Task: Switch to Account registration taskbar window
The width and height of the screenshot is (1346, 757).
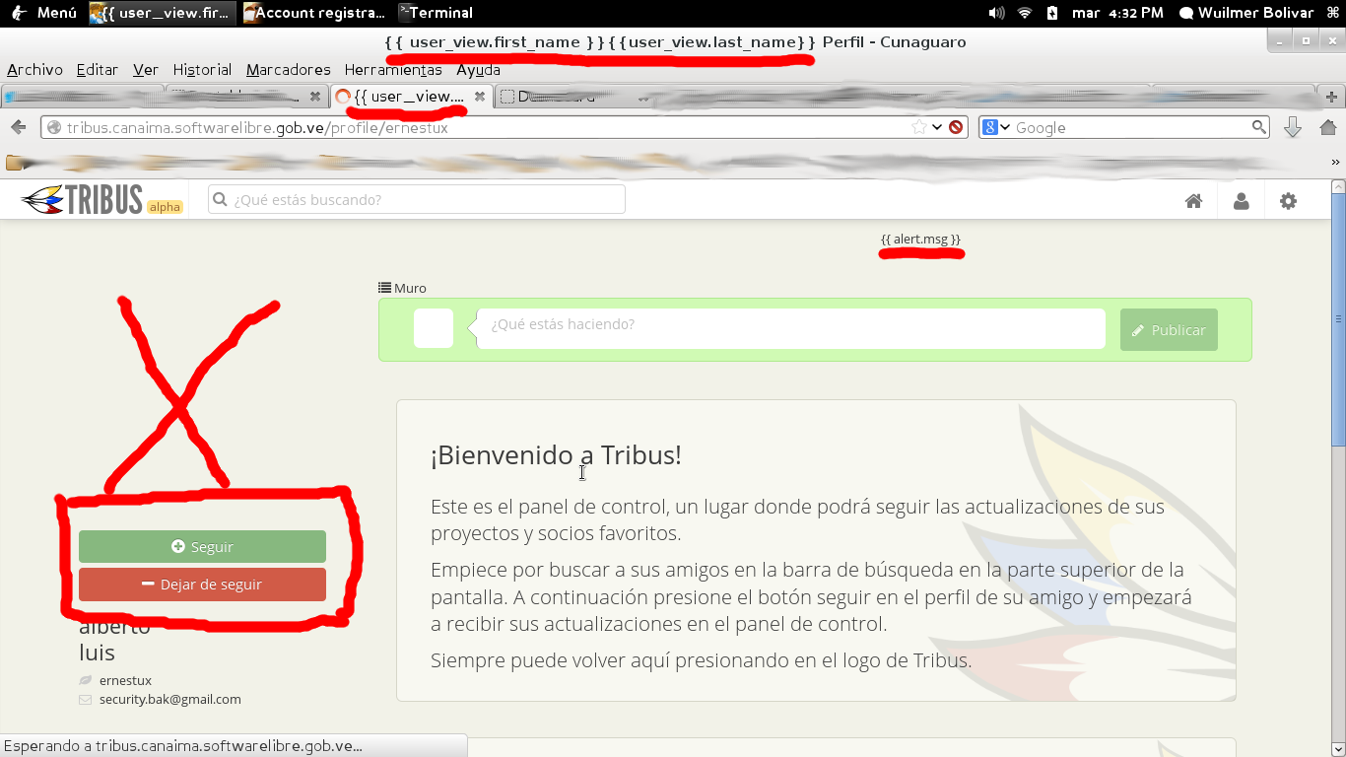Action: (315, 13)
